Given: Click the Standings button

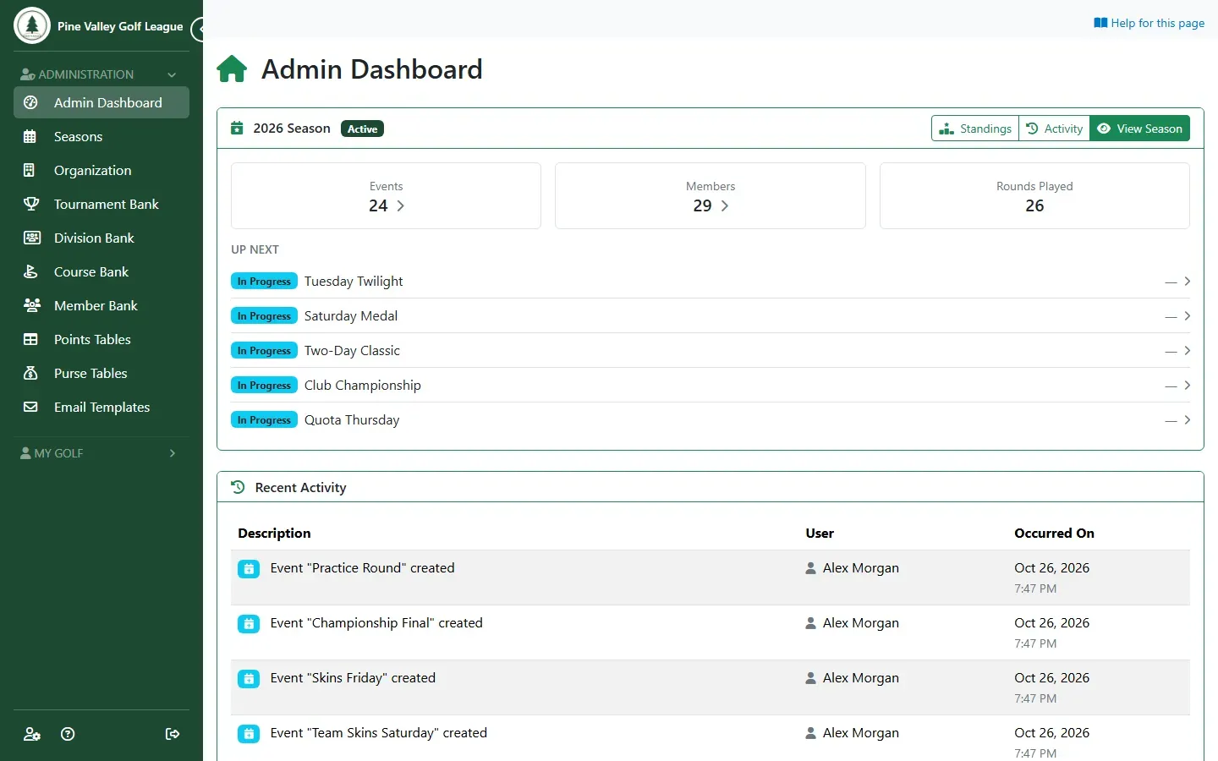Looking at the screenshot, I should pyautogui.click(x=975, y=129).
